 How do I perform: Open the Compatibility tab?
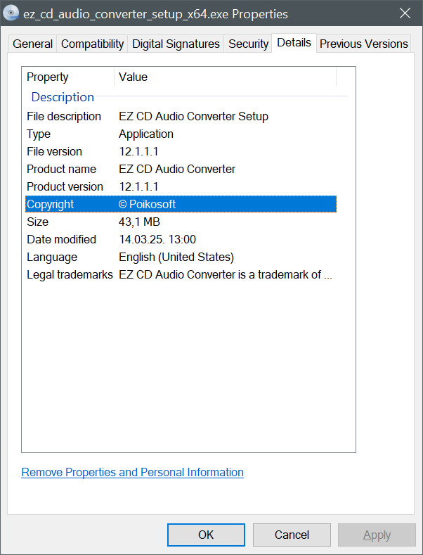(x=92, y=44)
